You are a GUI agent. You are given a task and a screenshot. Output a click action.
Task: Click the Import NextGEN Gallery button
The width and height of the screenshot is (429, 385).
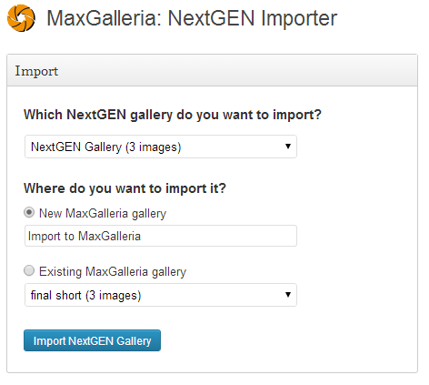pos(92,340)
